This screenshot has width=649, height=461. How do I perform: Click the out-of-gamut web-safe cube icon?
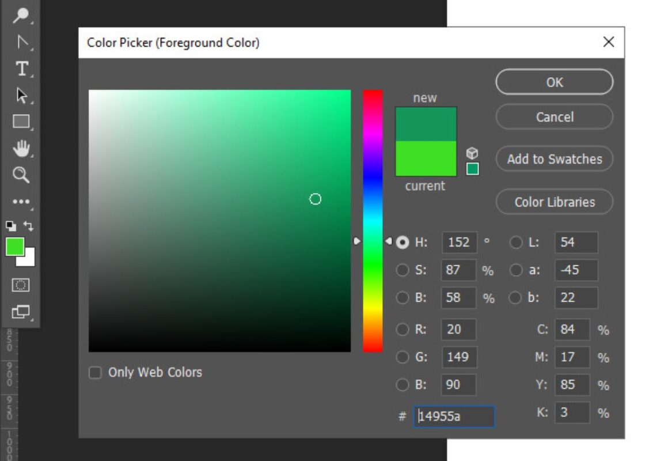coord(472,153)
